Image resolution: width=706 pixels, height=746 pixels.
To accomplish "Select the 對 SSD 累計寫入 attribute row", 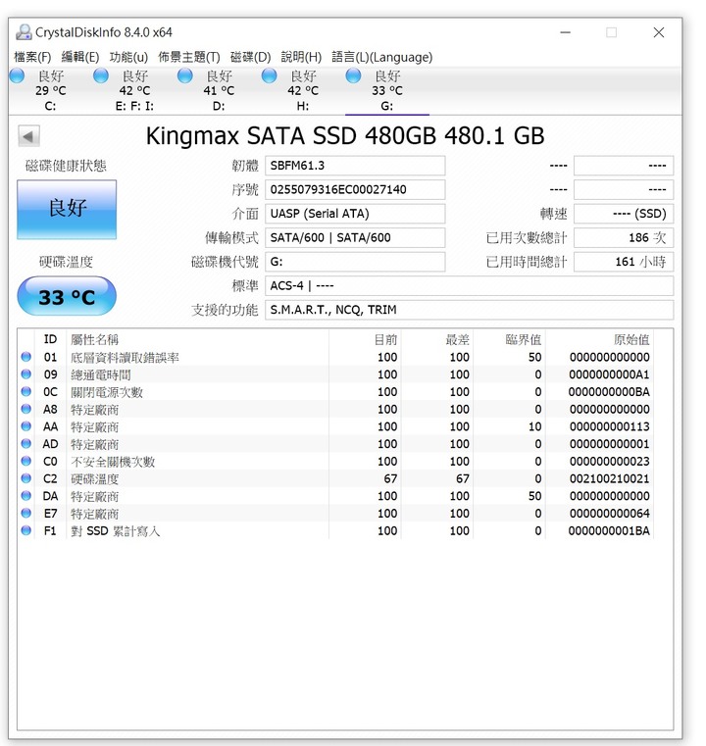I will (335, 530).
